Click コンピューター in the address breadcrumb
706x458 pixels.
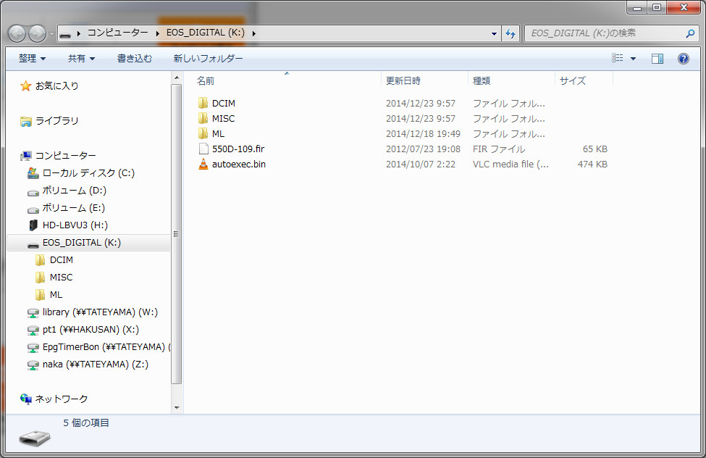coord(117,33)
